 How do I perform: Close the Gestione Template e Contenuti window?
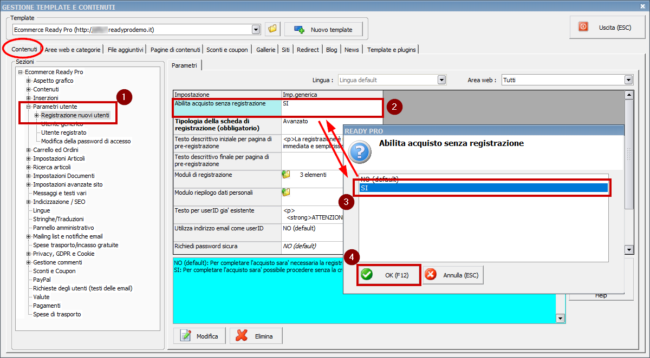(x=643, y=6)
